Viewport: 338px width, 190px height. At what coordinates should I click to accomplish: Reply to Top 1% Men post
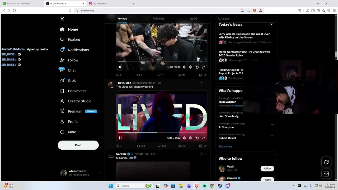(x=119, y=146)
